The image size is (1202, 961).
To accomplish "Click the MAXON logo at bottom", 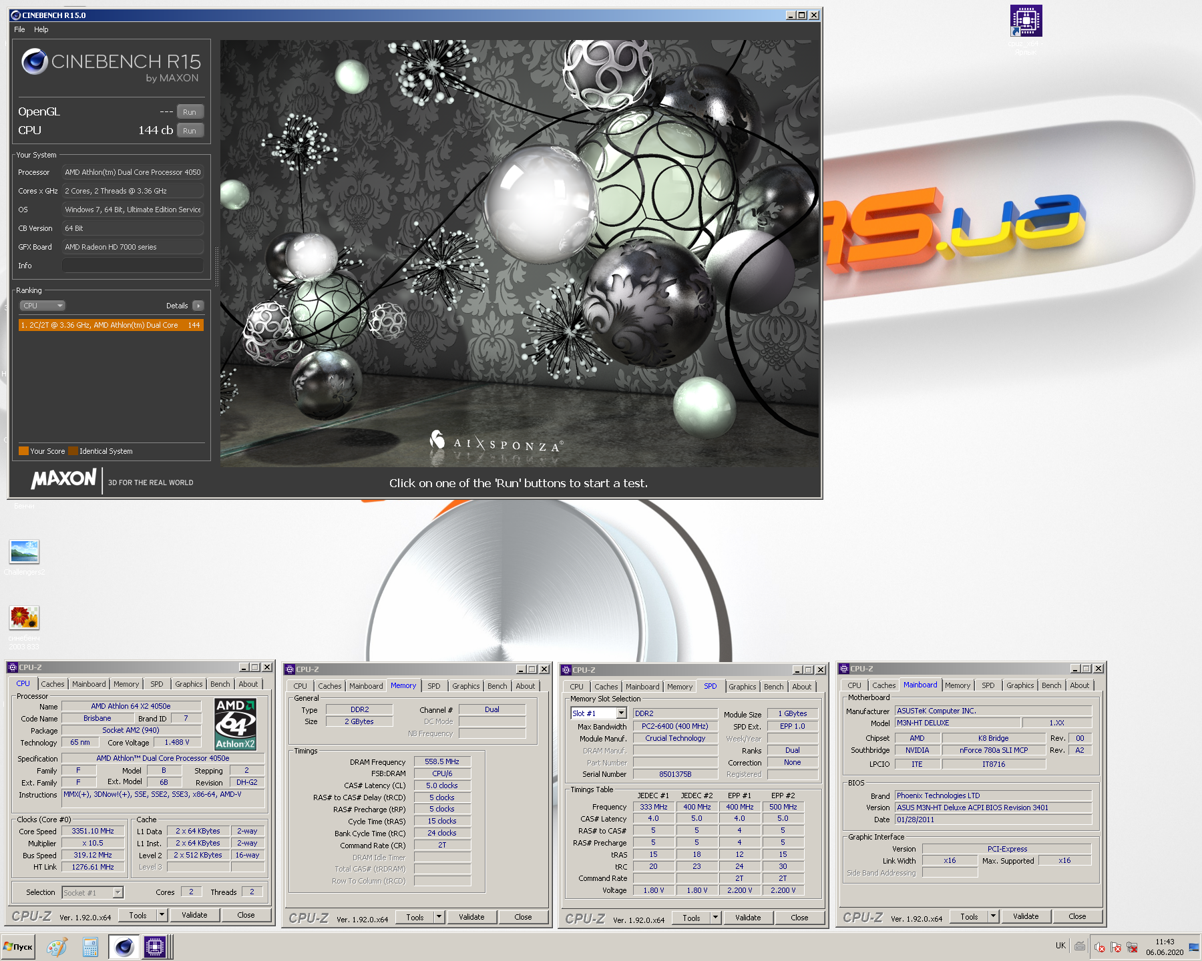I will 64,479.
